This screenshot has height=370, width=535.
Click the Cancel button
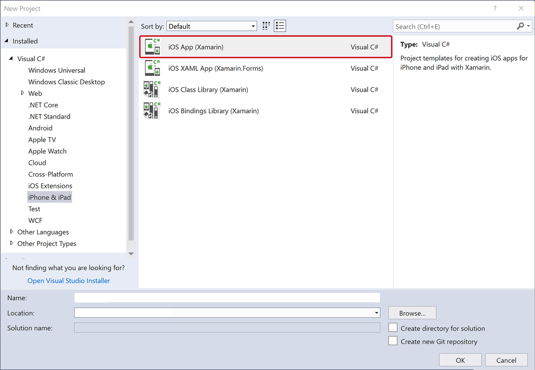[506, 360]
